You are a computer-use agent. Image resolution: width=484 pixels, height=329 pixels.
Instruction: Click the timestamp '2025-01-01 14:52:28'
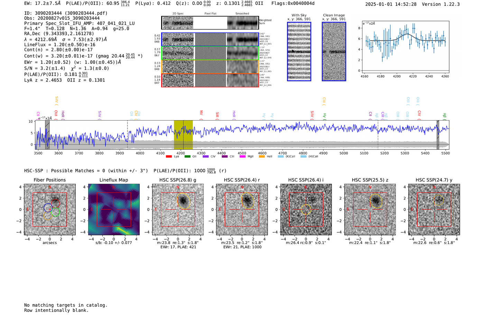(x=391, y=4)
